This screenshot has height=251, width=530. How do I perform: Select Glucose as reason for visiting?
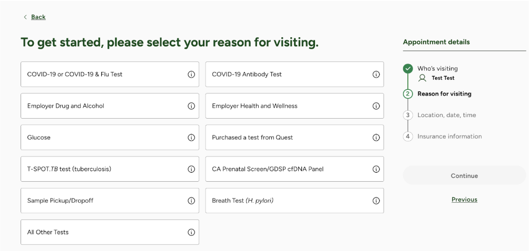110,138
